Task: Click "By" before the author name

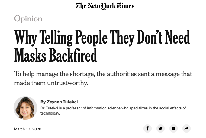Action: 43,102
